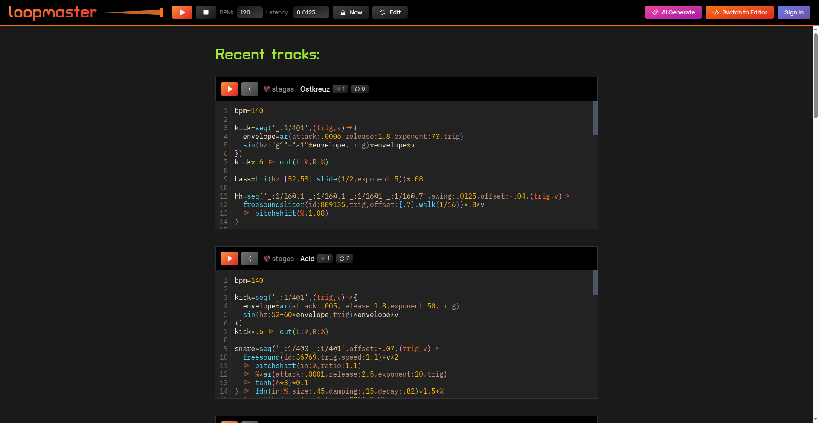819x423 pixels.
Task: Collapse the Ostkreuz track code with the chevron
Action: [x=250, y=89]
